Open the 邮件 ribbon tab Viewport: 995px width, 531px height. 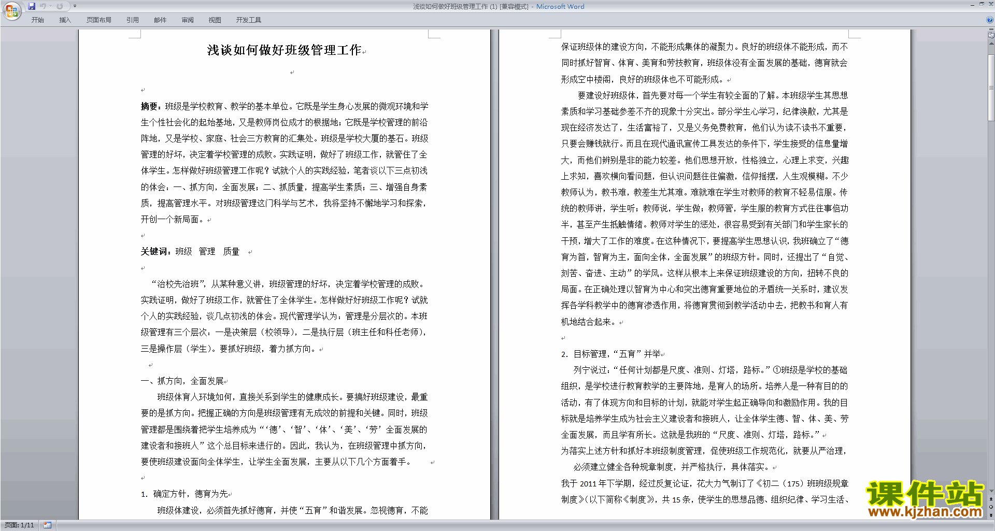click(x=160, y=20)
